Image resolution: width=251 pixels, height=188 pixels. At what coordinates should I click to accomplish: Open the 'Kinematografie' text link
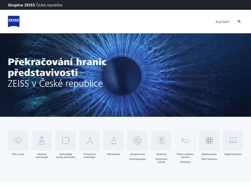tap(137, 159)
